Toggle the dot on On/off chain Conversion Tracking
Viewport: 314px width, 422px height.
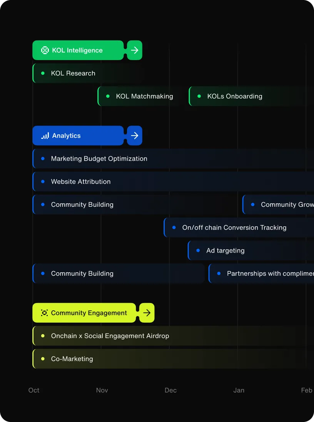[x=174, y=228]
